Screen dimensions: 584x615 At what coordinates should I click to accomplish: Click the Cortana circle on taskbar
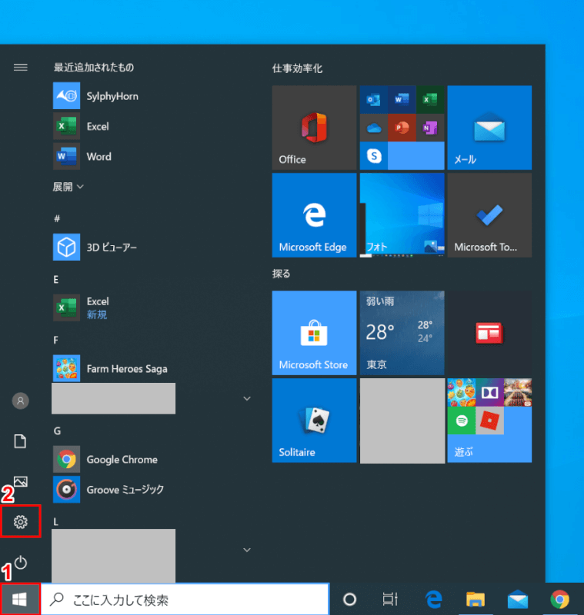tap(349, 599)
